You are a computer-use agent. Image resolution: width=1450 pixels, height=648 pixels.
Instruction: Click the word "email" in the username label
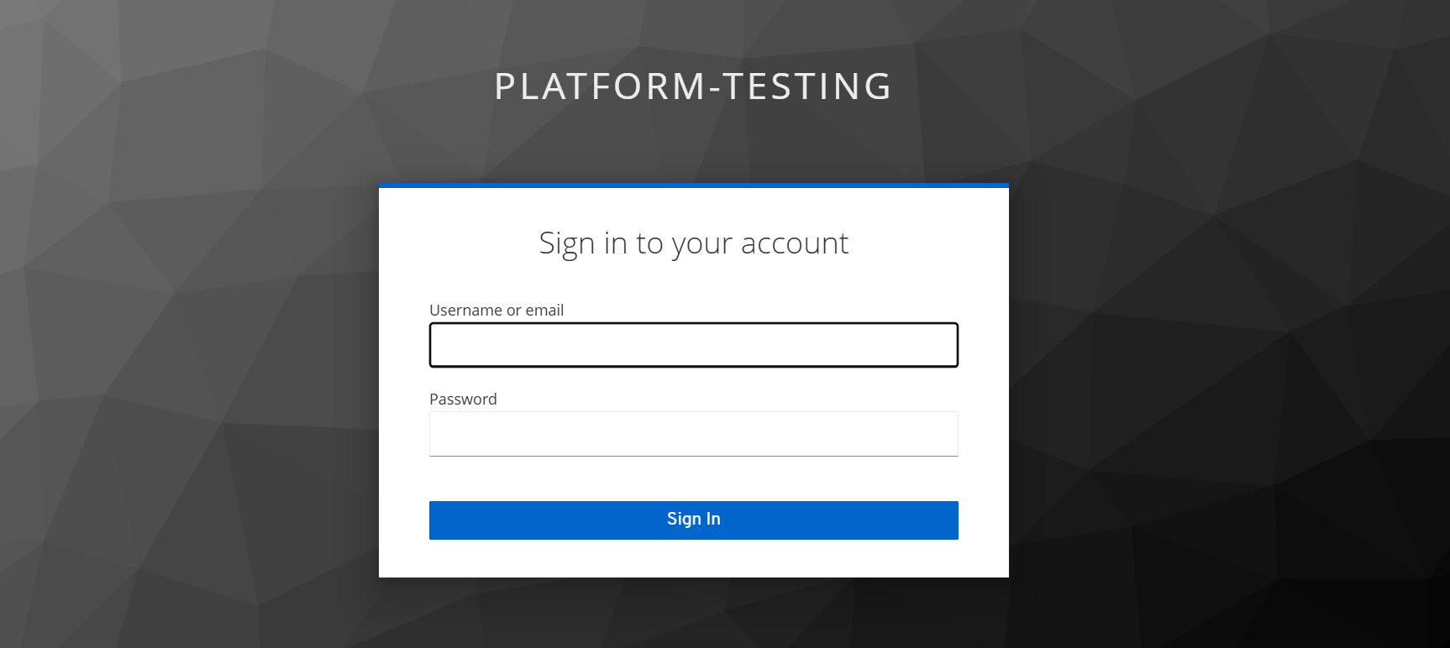pyautogui.click(x=544, y=311)
